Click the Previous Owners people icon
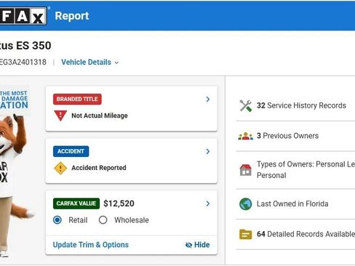 coord(246,136)
